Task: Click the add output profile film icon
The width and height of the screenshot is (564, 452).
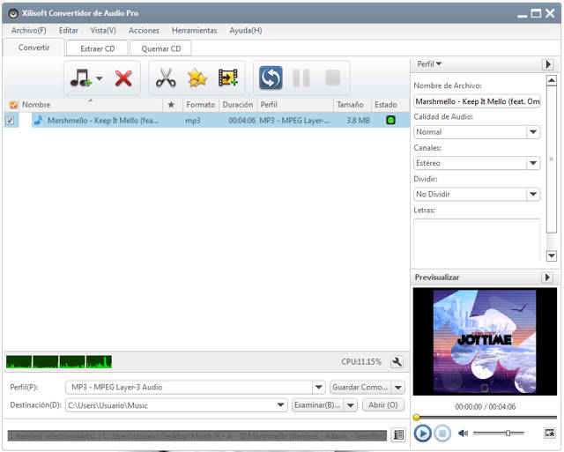Action: click(228, 78)
